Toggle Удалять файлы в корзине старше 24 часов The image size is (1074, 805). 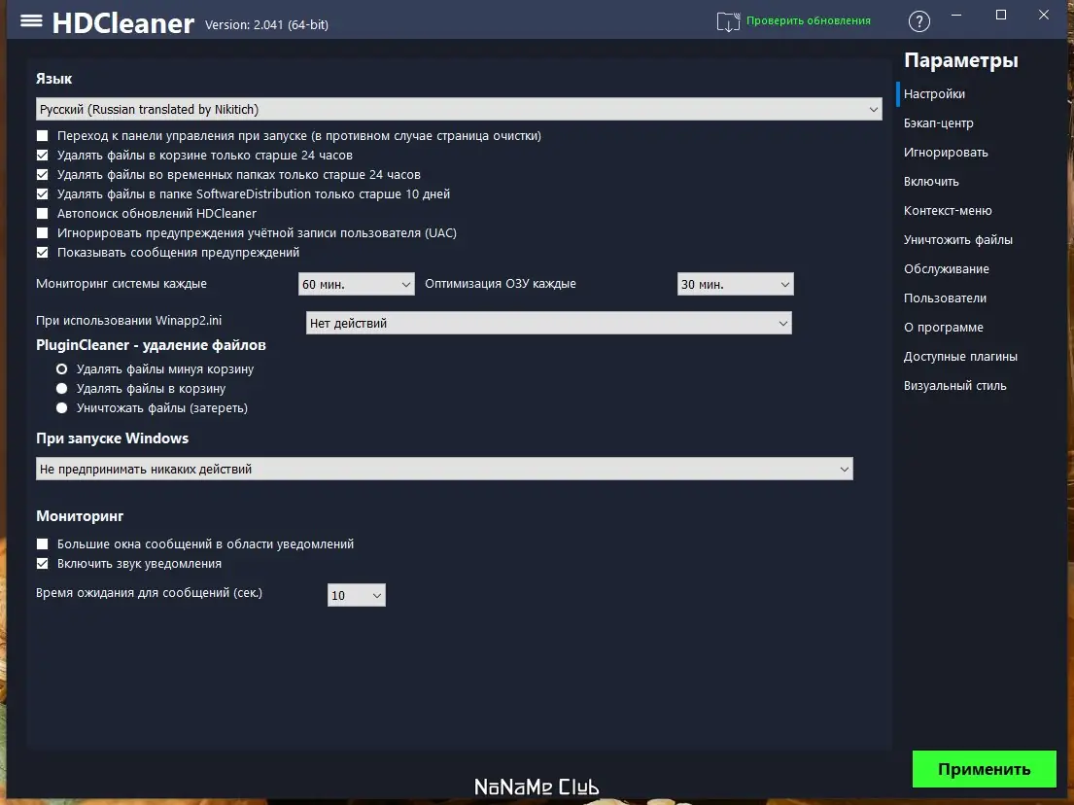tap(43, 155)
